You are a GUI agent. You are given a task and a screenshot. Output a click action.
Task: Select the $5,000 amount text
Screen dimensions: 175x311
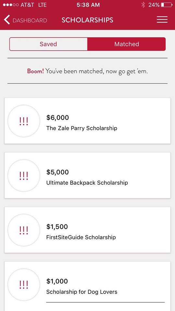point(57,172)
